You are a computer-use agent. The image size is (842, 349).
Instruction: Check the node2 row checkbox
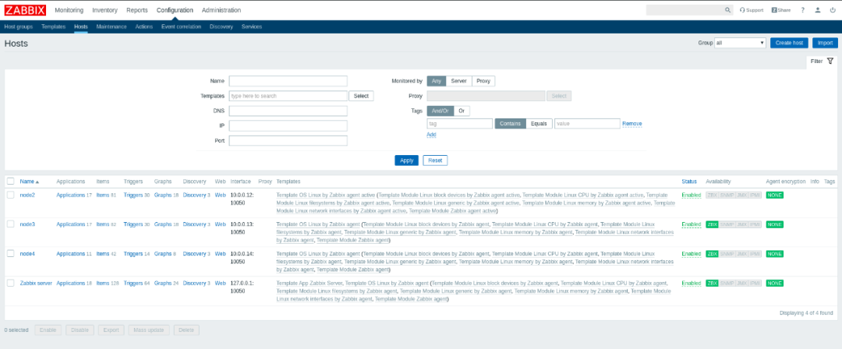[x=11, y=195]
